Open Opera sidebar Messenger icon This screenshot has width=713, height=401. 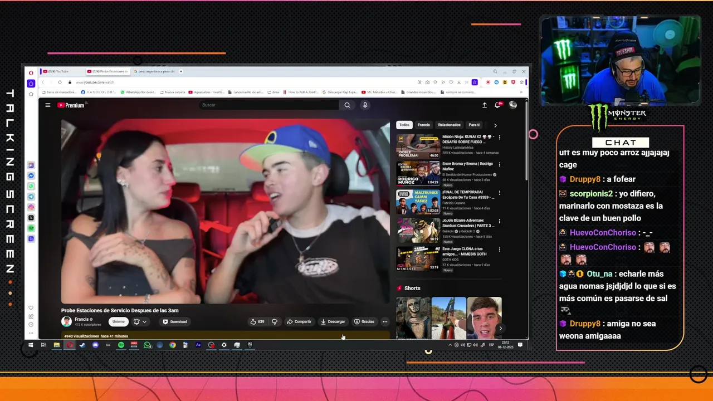tap(31, 175)
